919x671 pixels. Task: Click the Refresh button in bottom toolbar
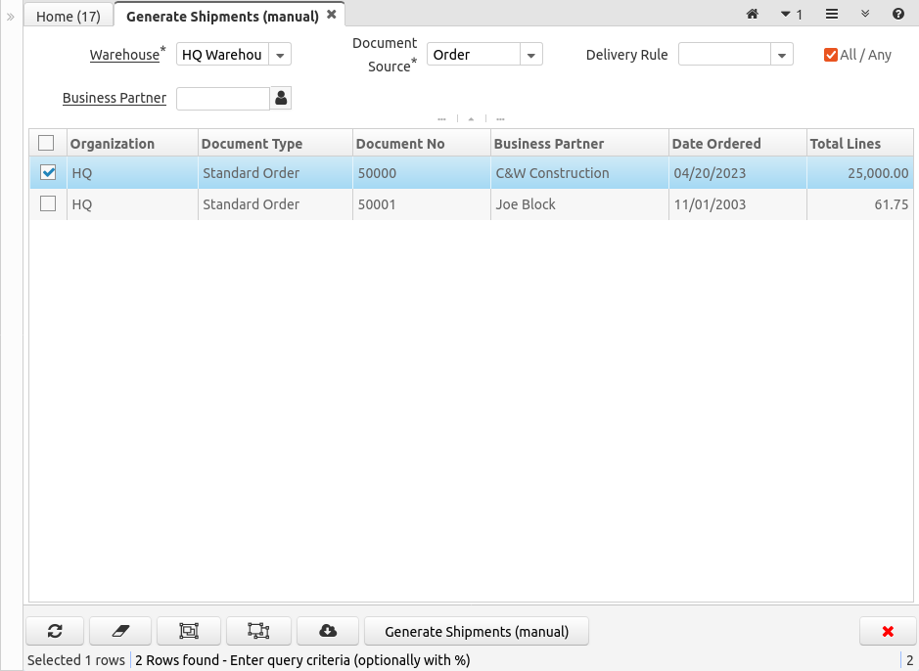[x=55, y=631]
